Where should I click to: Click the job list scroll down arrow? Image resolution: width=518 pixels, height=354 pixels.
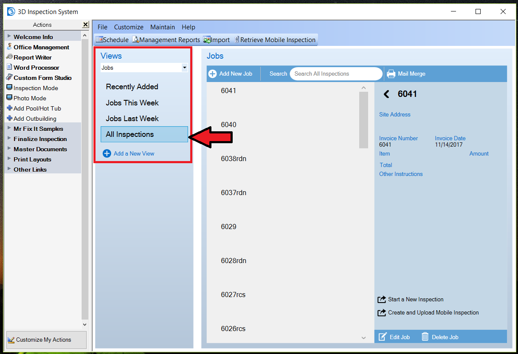click(x=363, y=338)
